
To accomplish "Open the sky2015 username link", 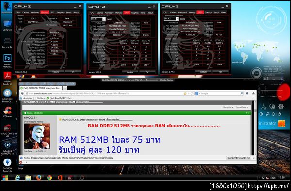I will point(30,118).
